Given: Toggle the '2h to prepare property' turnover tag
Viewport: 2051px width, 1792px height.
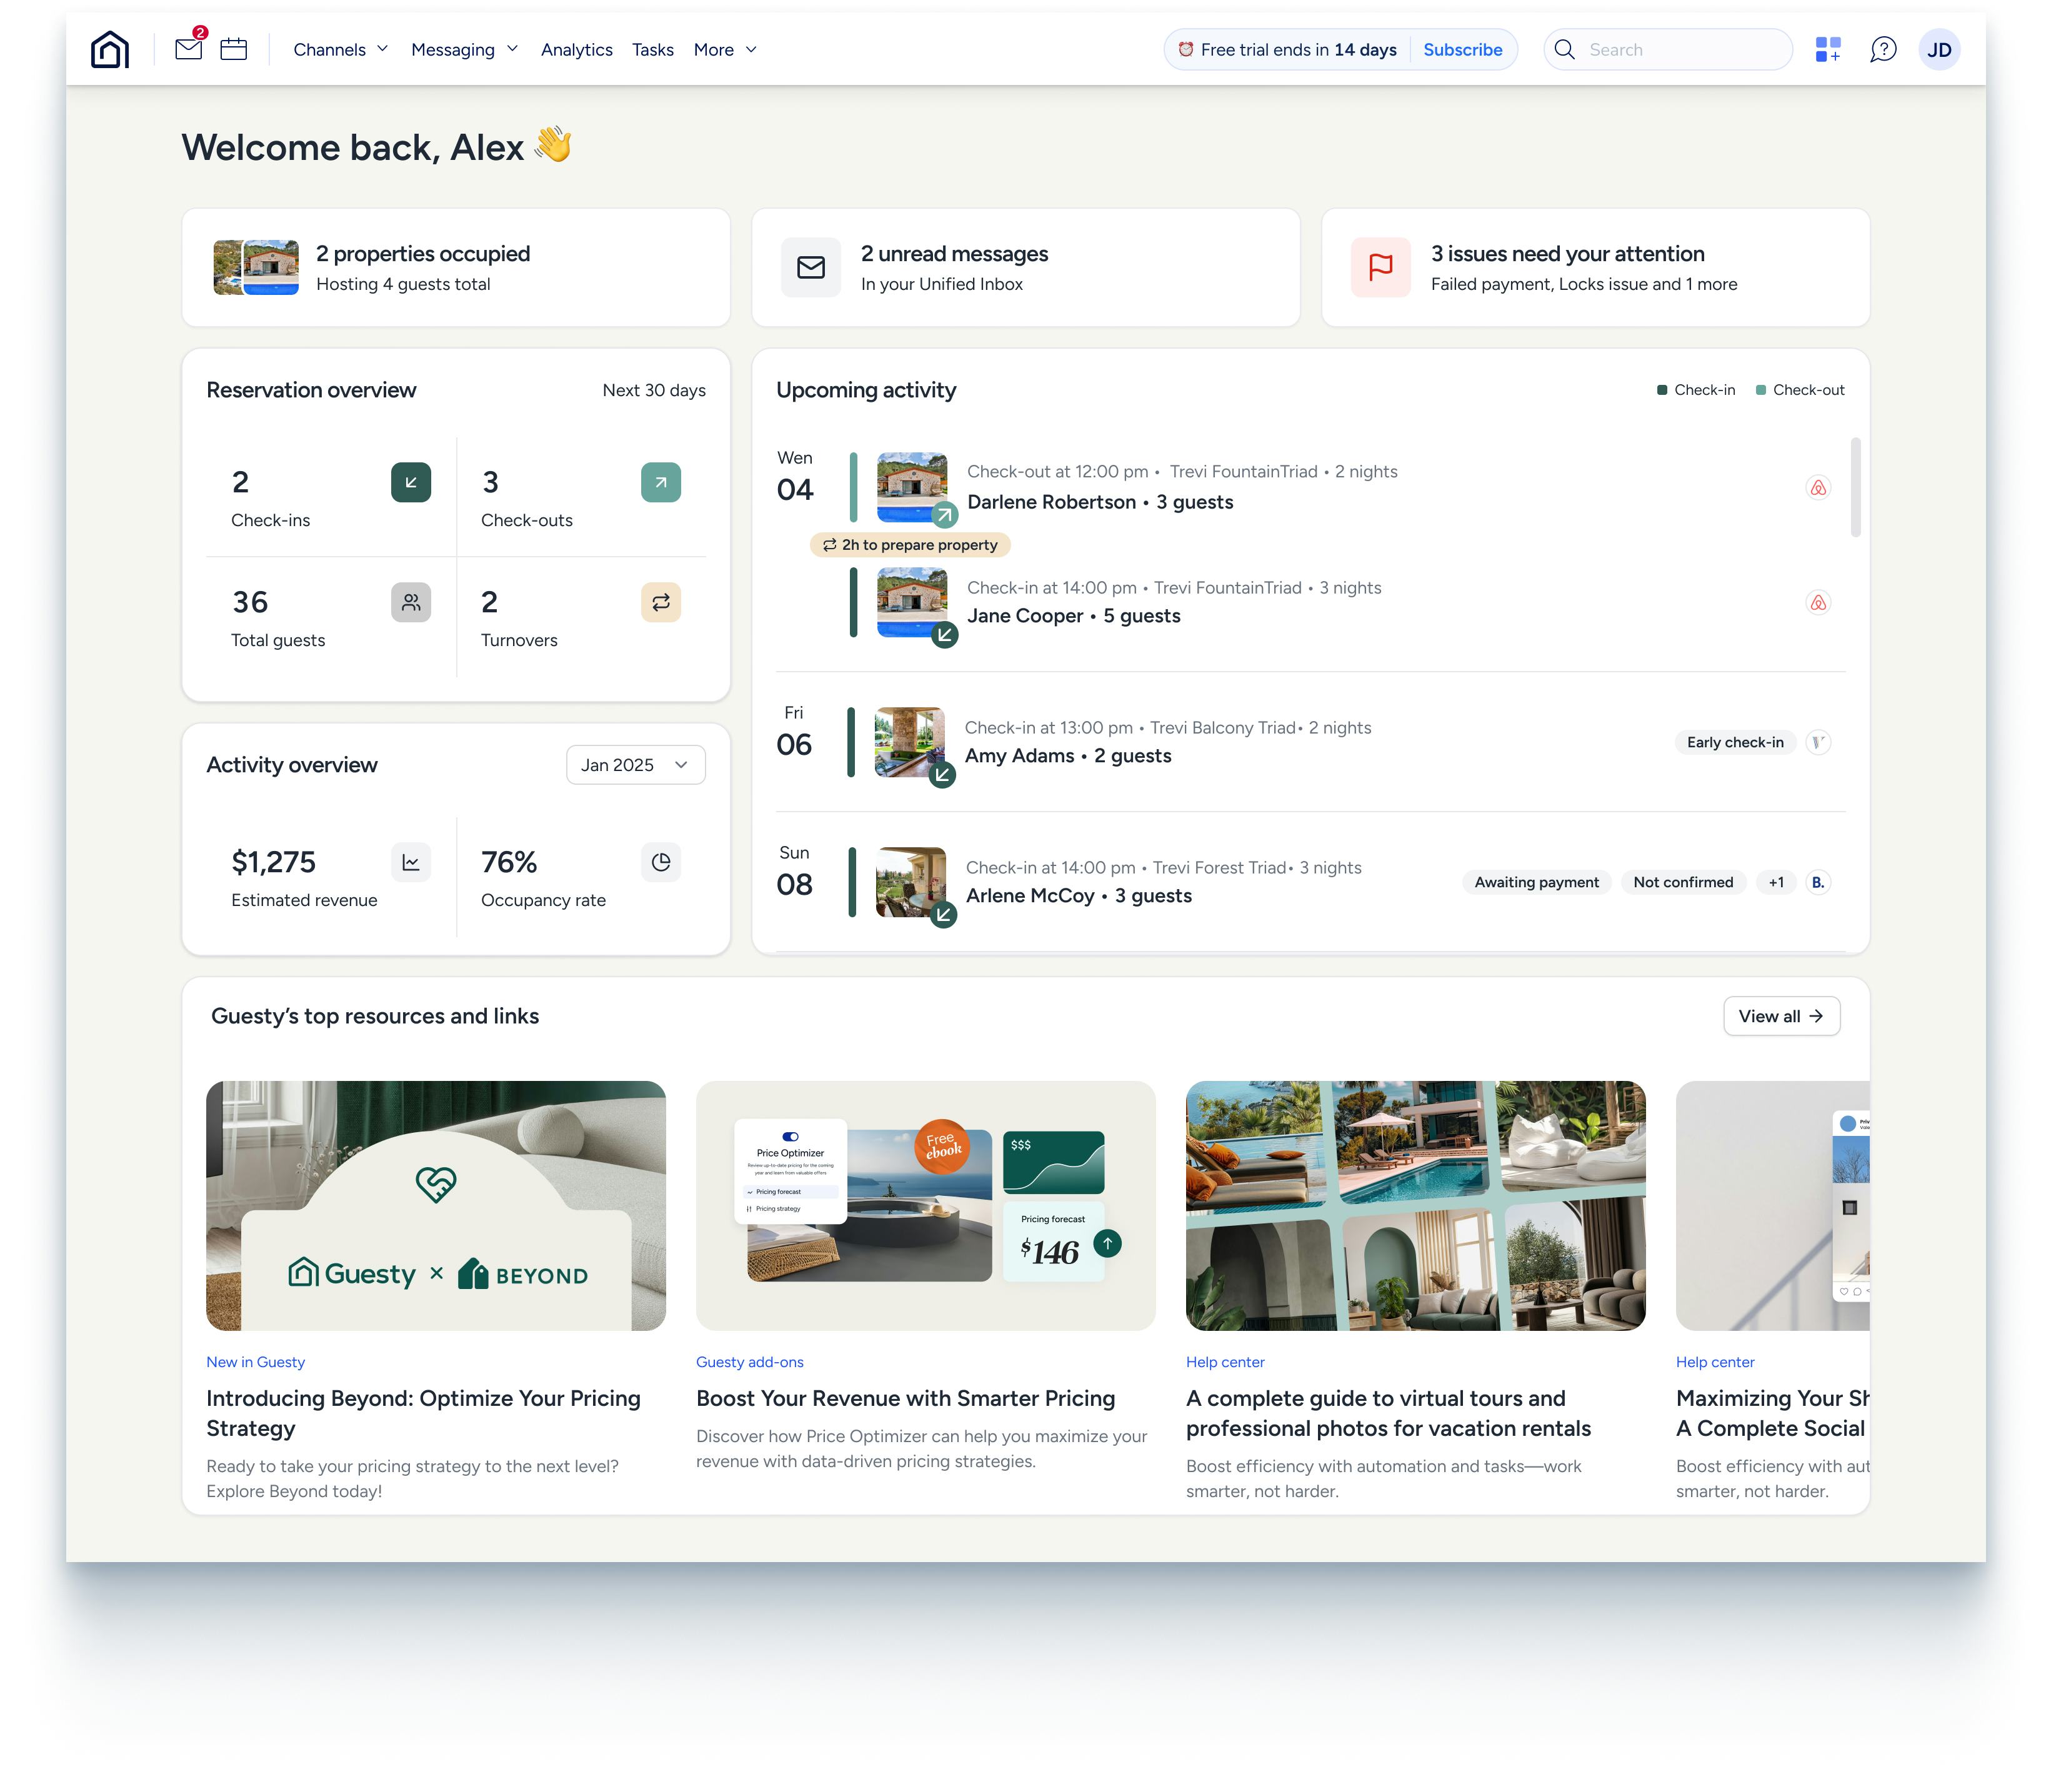Looking at the screenshot, I should pyautogui.click(x=911, y=545).
